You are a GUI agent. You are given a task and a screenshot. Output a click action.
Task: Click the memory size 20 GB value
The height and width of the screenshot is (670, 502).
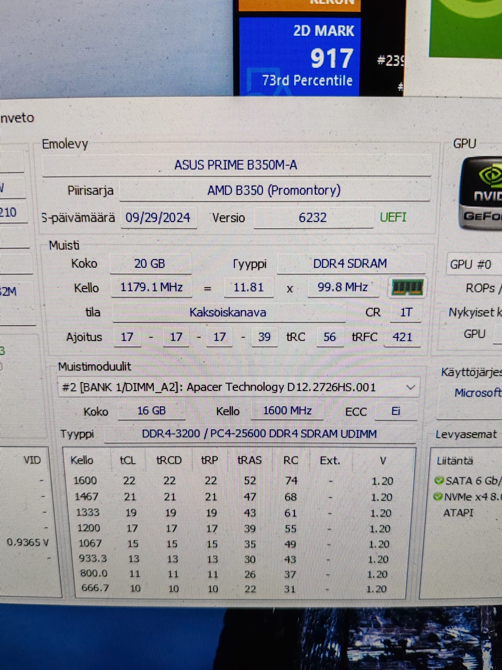point(150,263)
